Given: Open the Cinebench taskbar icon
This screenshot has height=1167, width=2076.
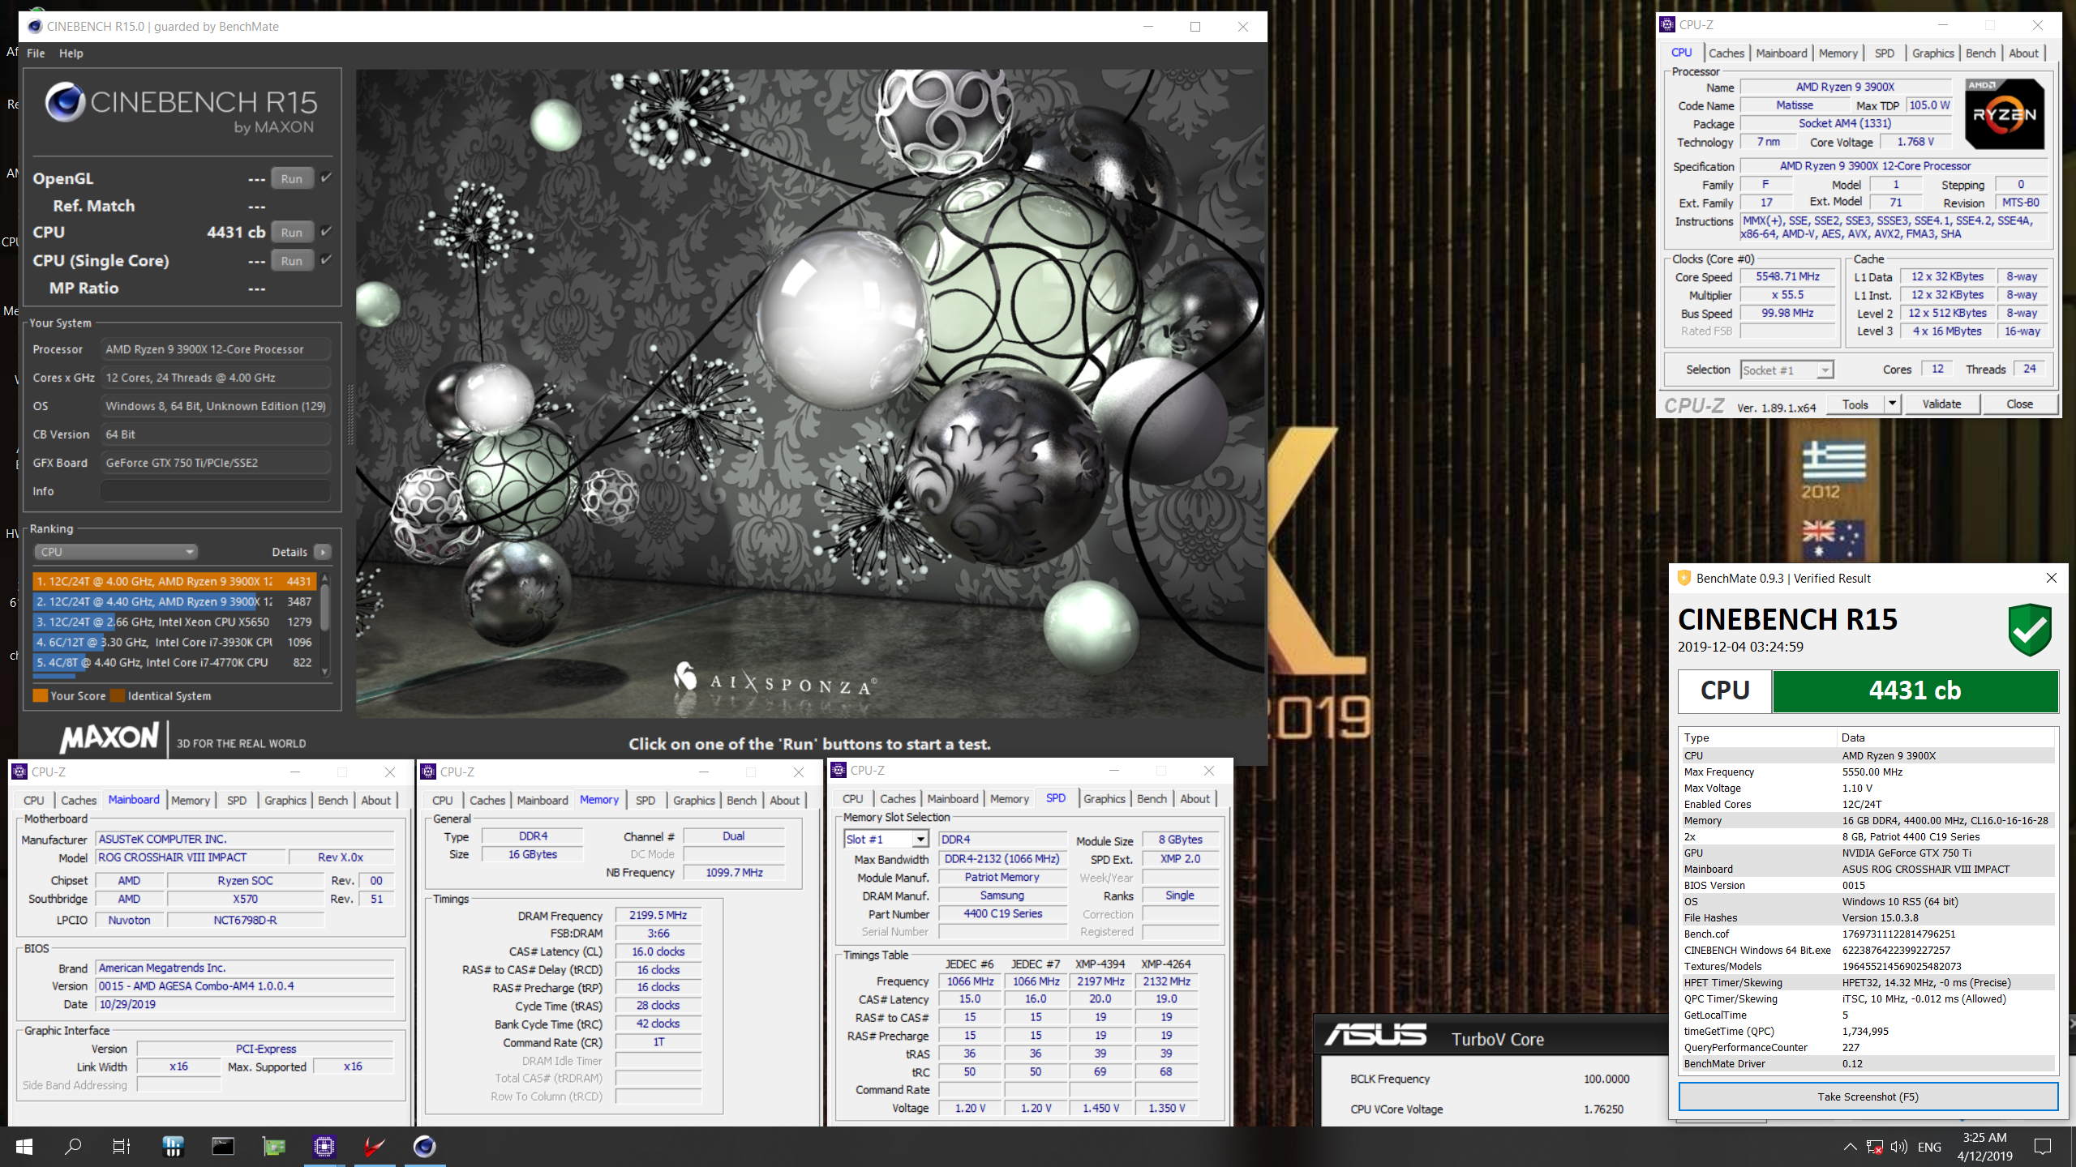Looking at the screenshot, I should point(425,1147).
